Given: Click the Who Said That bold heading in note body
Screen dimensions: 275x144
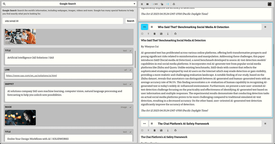Looking at the screenshot, I should (173, 40).
